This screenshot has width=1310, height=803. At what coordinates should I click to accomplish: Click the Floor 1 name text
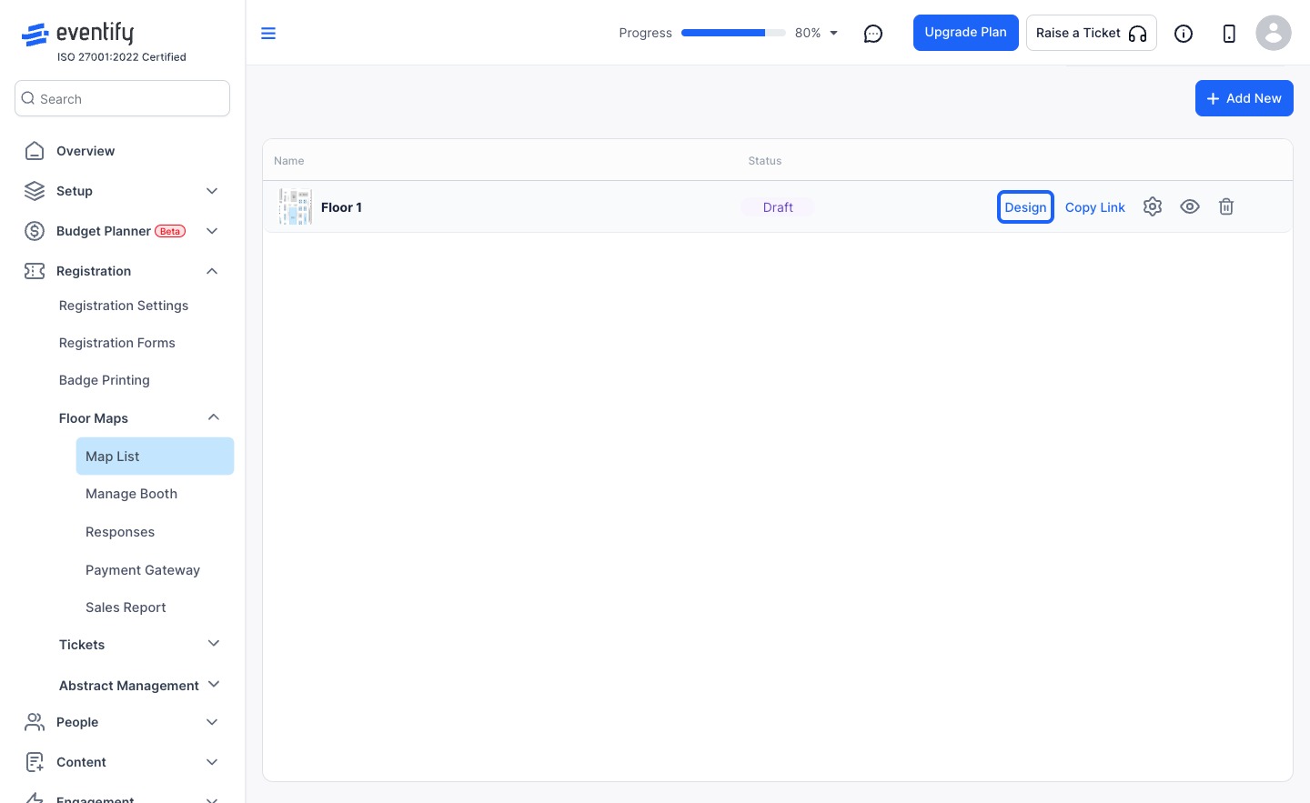pos(341,207)
